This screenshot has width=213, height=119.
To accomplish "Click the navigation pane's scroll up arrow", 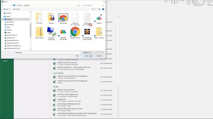I will point(31,12).
